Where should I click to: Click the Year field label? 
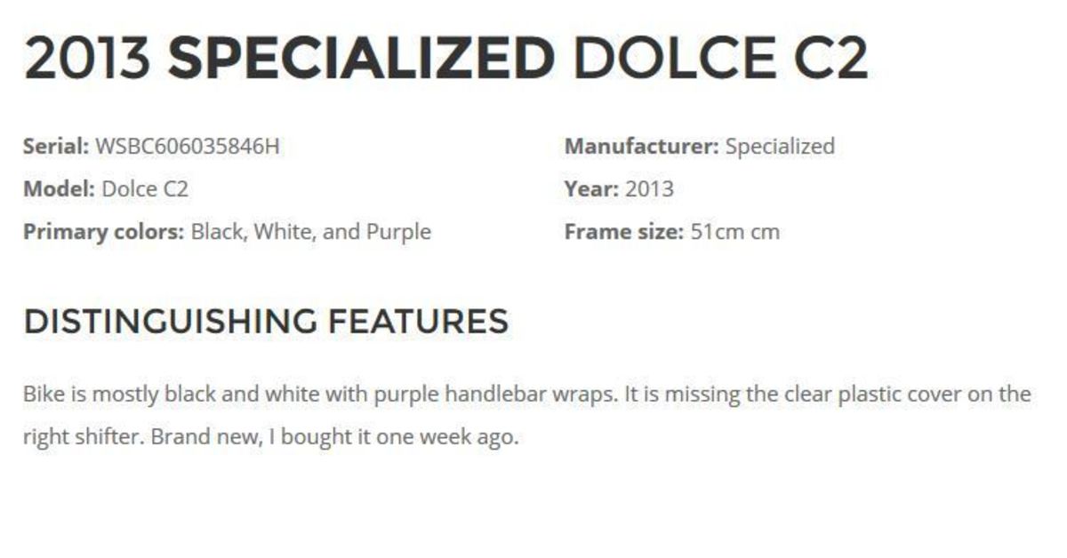[x=590, y=188]
